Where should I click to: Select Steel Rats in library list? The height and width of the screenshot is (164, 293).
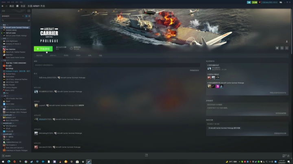click(9, 55)
